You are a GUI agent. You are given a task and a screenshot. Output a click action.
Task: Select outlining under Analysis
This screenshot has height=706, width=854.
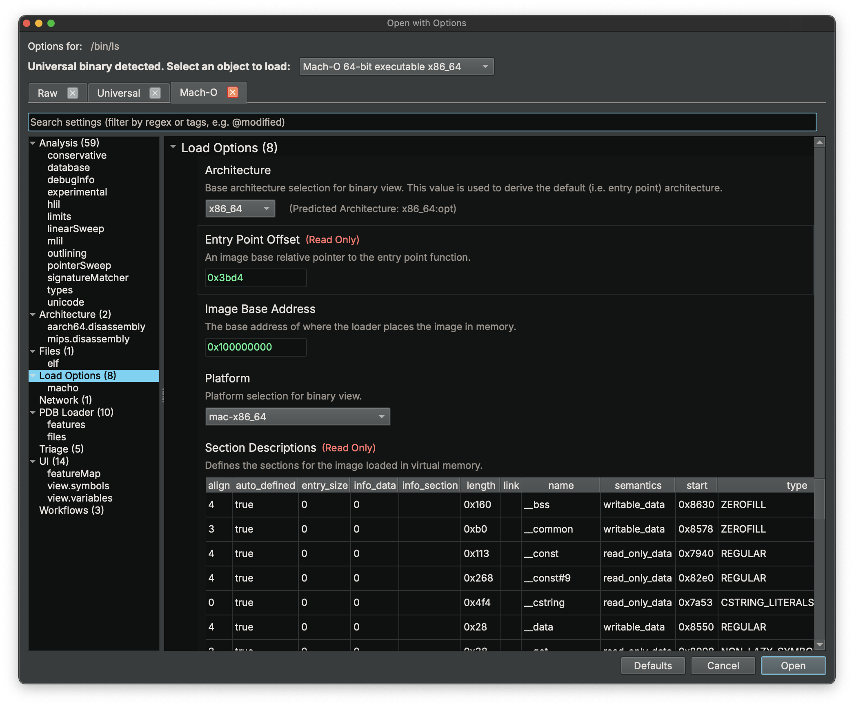coord(67,253)
